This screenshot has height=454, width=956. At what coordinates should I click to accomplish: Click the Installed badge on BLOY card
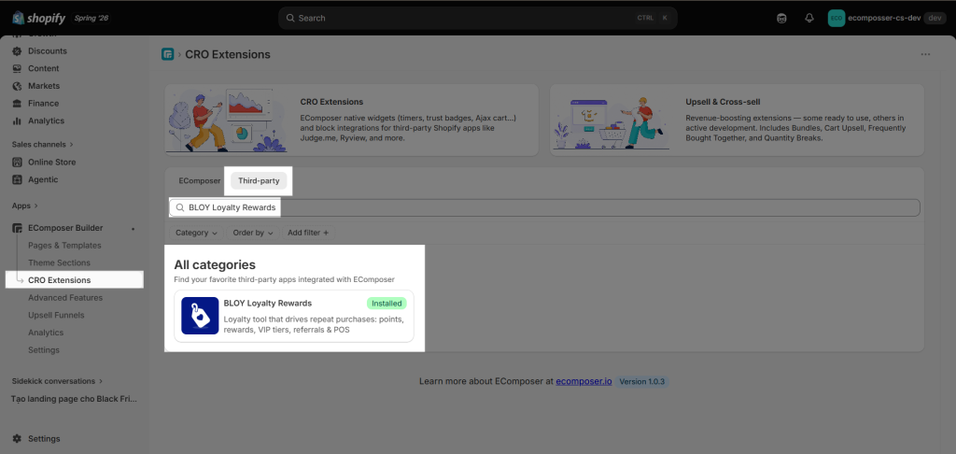387,304
